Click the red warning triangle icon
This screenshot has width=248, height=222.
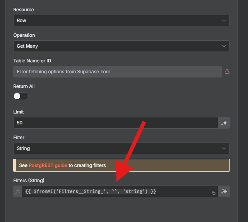(x=227, y=72)
